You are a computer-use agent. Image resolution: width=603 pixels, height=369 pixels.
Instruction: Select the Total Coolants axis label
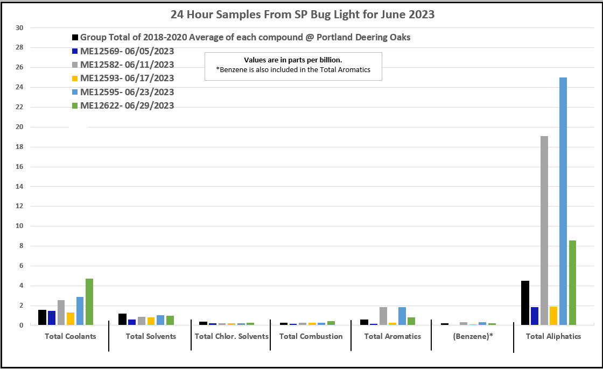coord(70,337)
